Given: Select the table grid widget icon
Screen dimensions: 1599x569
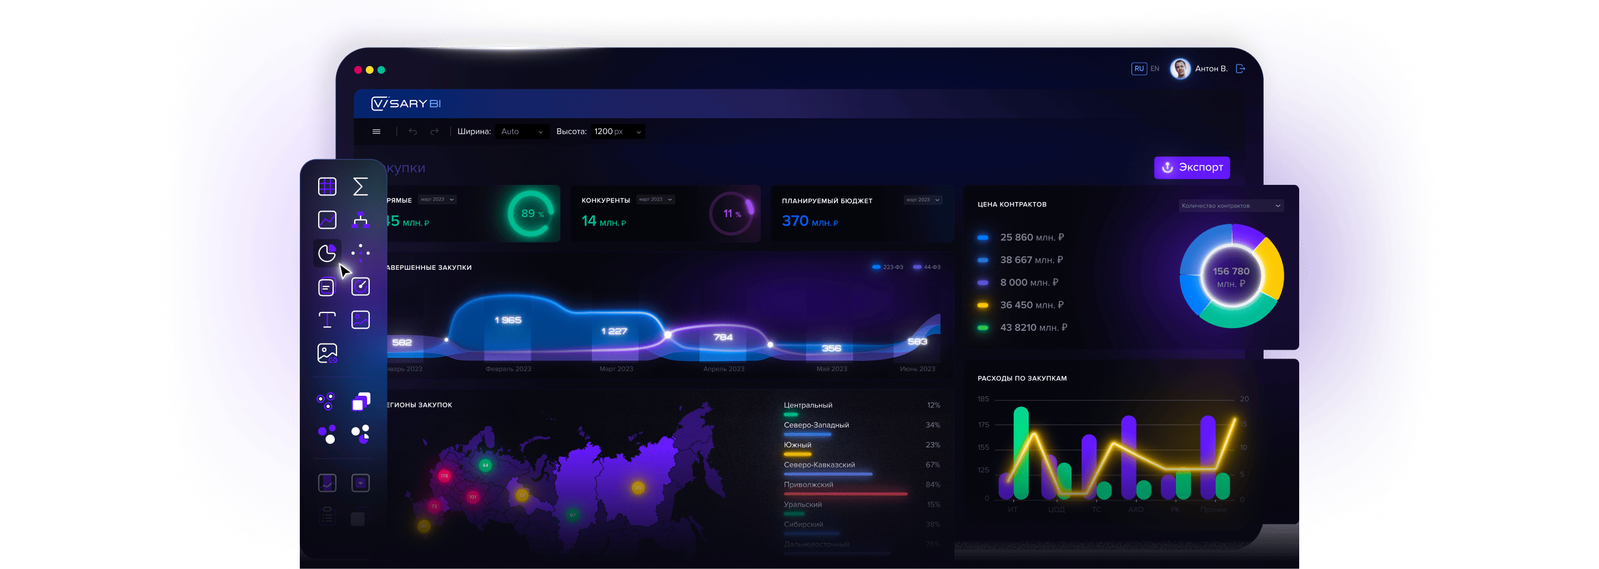Looking at the screenshot, I should 327,186.
